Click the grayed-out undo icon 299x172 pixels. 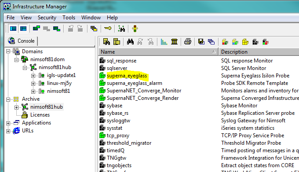pyautogui.click(x=71, y=29)
